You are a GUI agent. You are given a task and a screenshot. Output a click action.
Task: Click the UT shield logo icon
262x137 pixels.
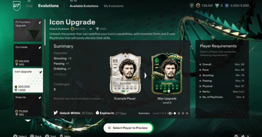coord(17,6)
